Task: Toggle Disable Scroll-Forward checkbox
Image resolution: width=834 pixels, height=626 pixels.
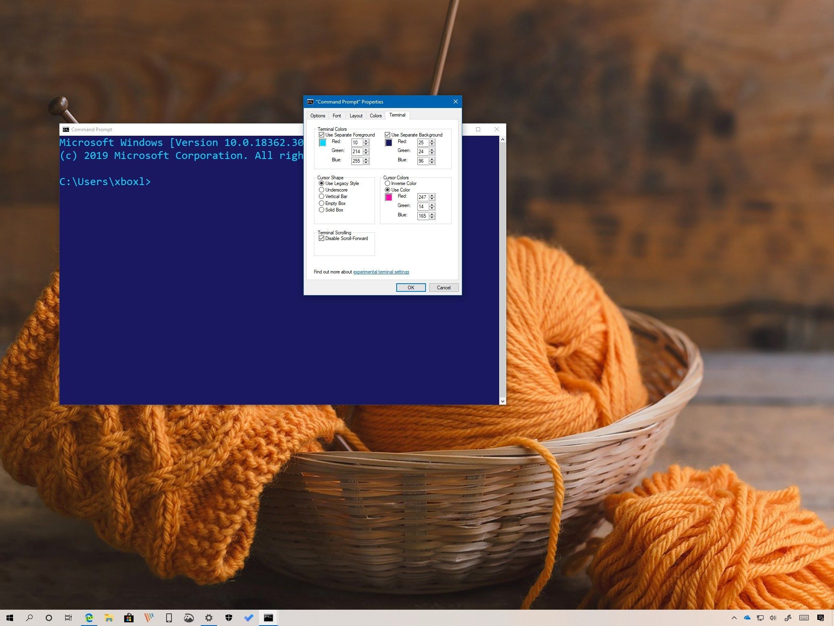Action: tap(321, 238)
